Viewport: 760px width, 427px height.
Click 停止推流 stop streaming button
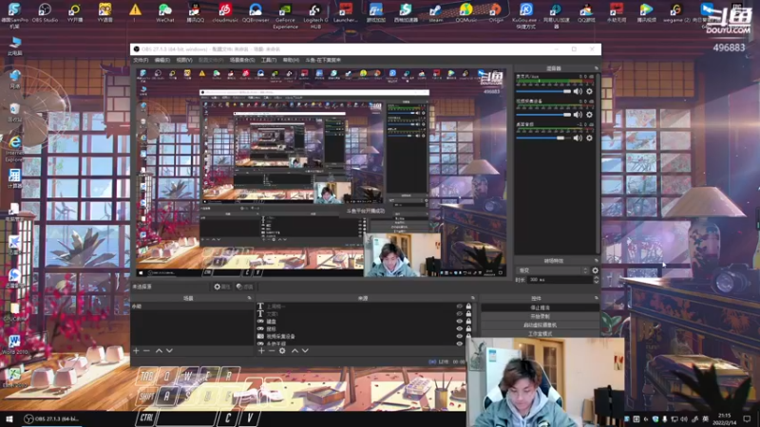click(x=540, y=307)
